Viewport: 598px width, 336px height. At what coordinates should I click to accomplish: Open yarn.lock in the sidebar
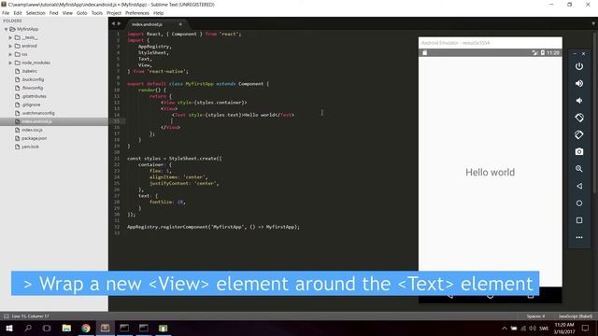(30, 147)
